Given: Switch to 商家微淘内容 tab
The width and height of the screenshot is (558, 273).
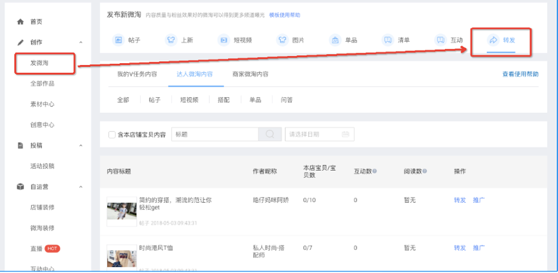Looking at the screenshot, I should [245, 74].
